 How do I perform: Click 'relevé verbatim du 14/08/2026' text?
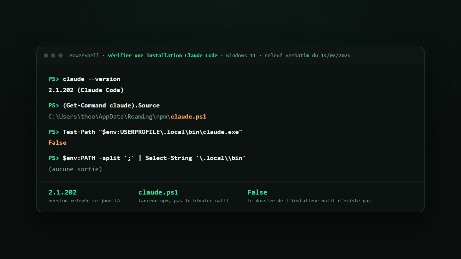coord(307,56)
